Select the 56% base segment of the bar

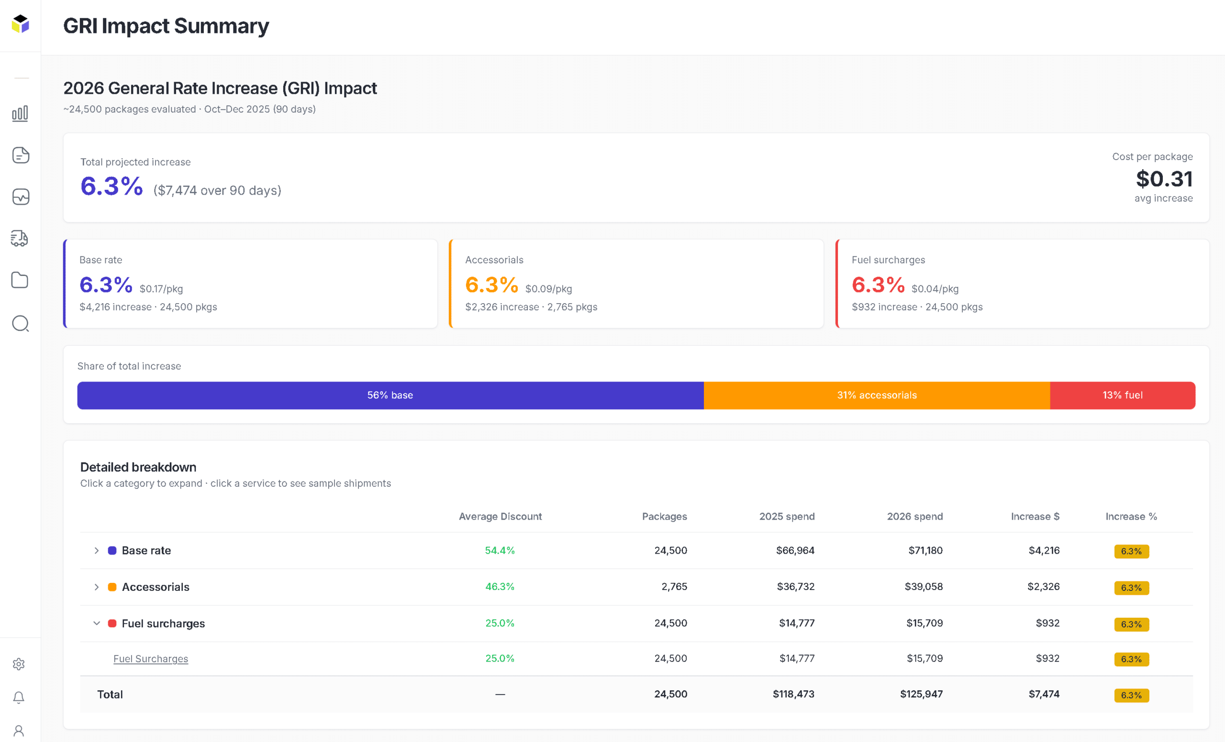tap(390, 395)
